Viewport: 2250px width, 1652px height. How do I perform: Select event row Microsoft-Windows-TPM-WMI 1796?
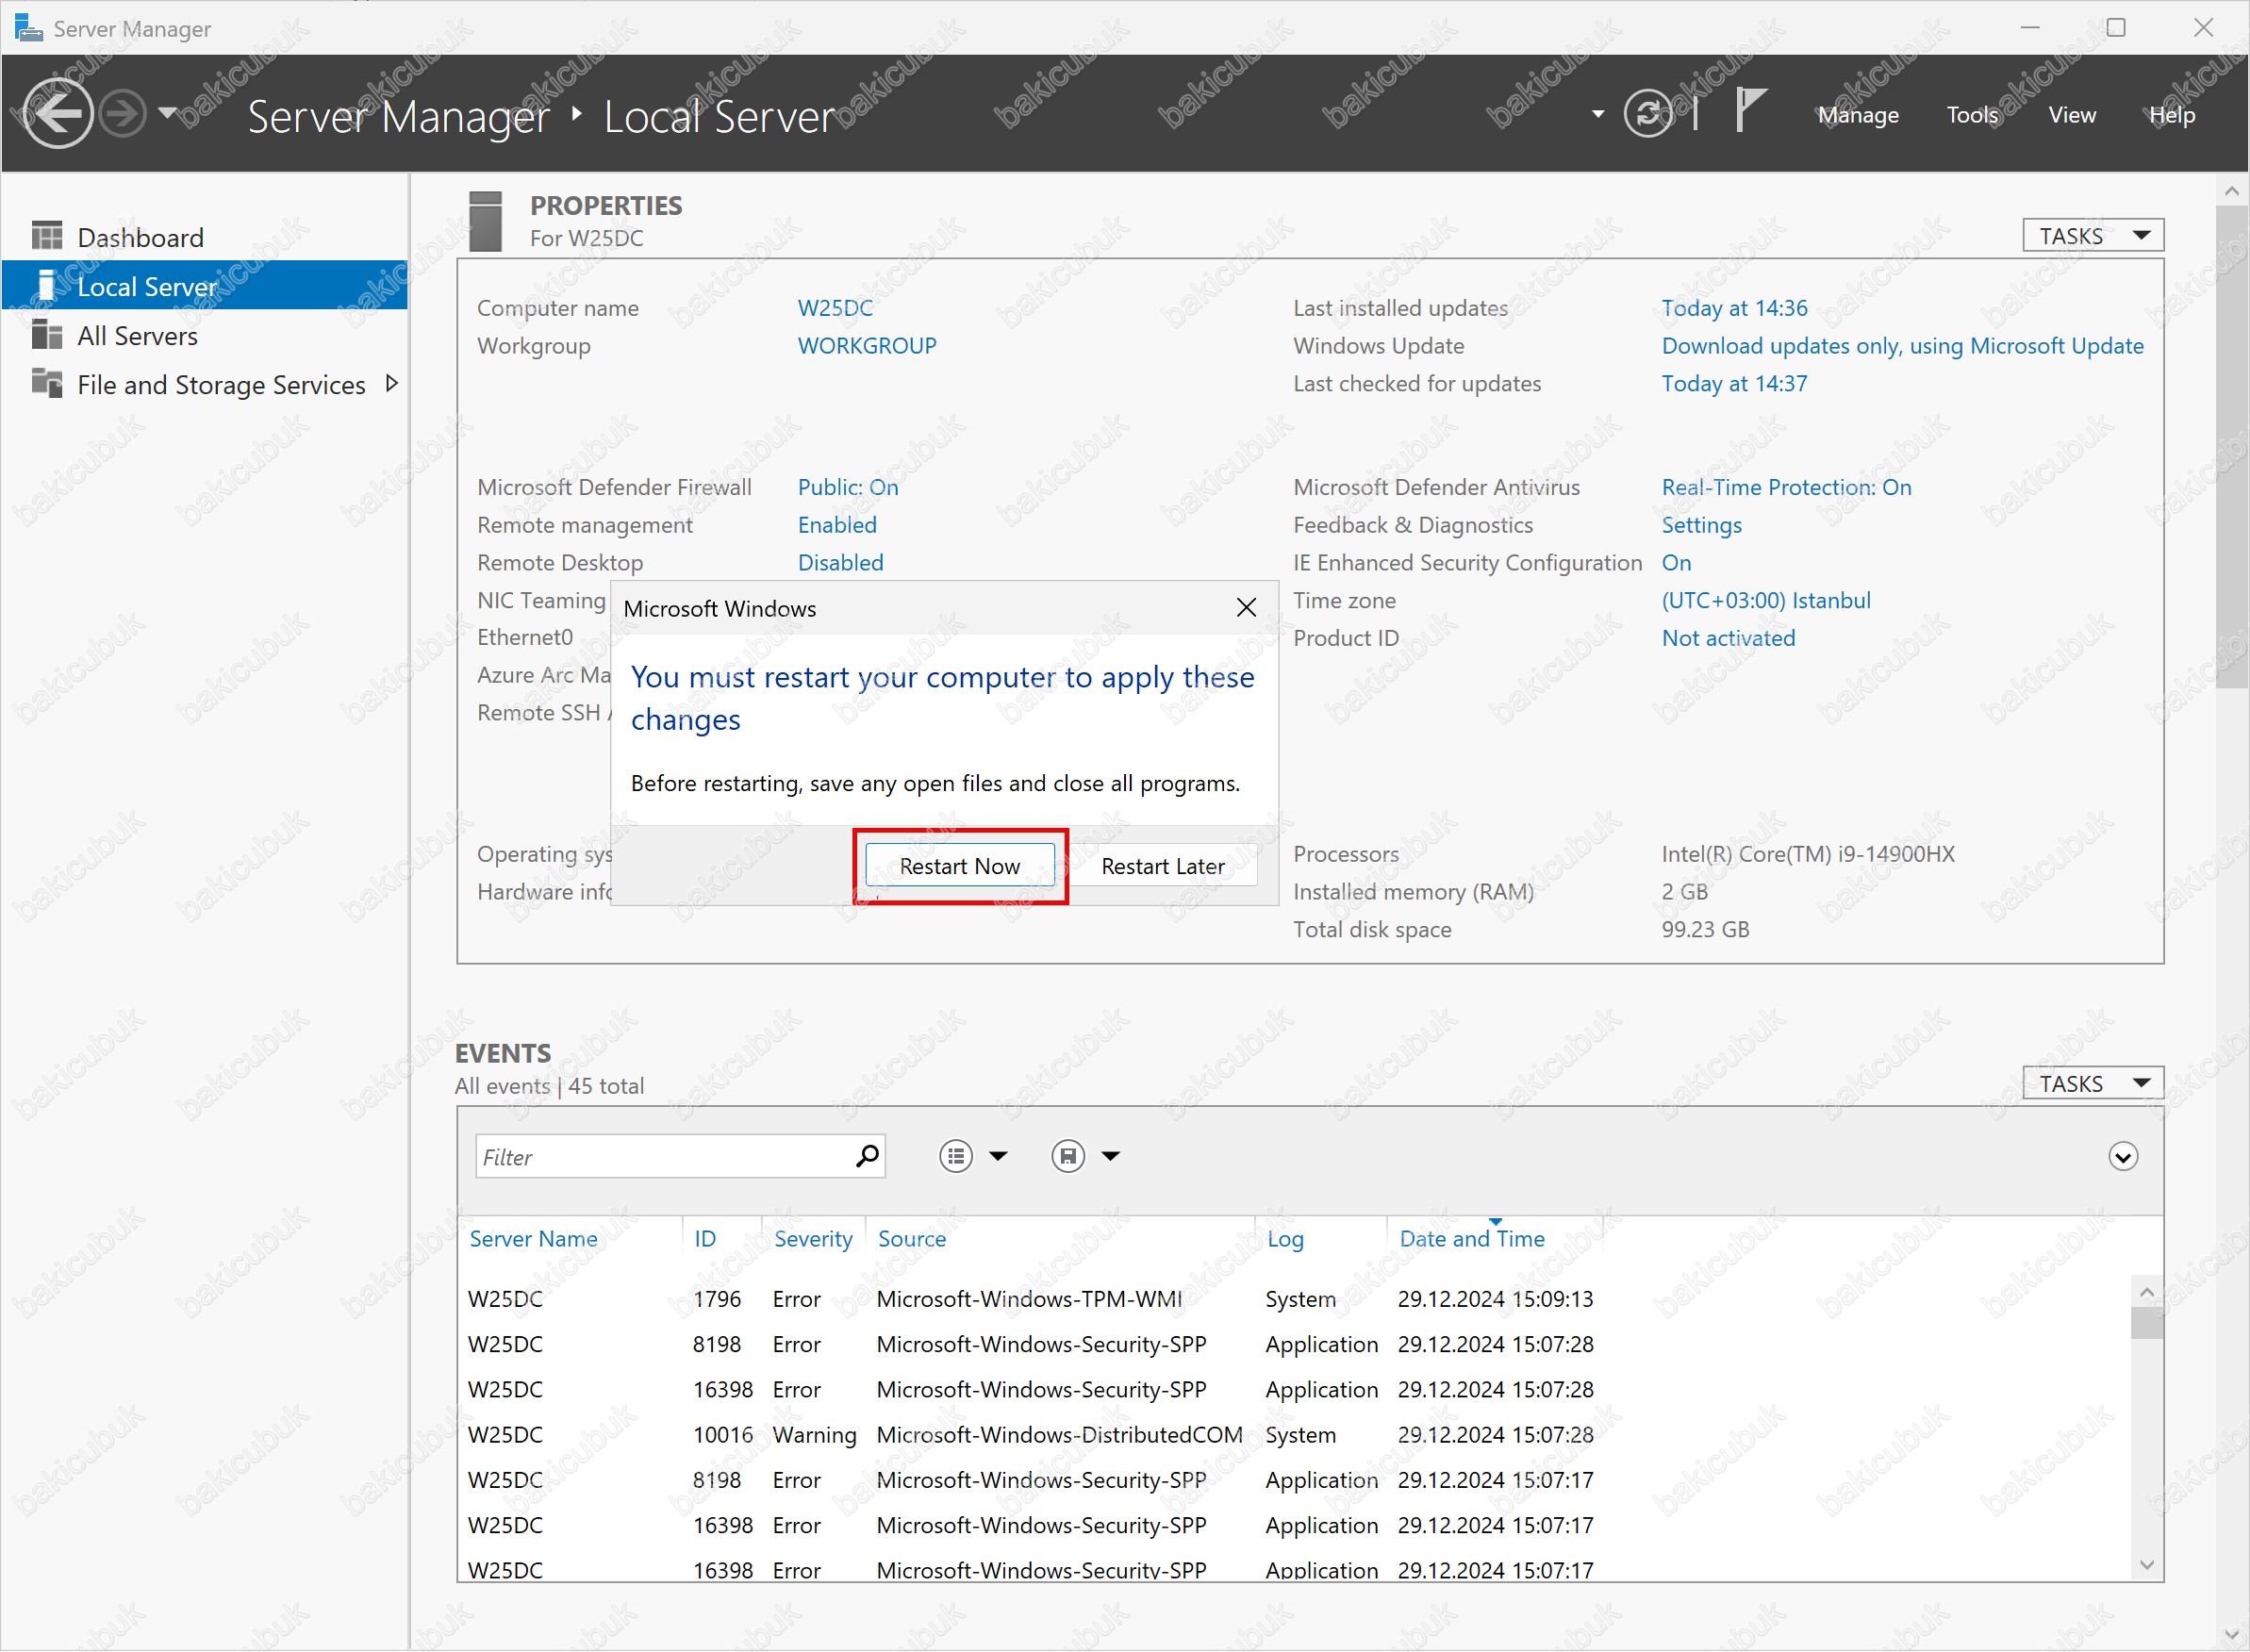(1295, 1299)
